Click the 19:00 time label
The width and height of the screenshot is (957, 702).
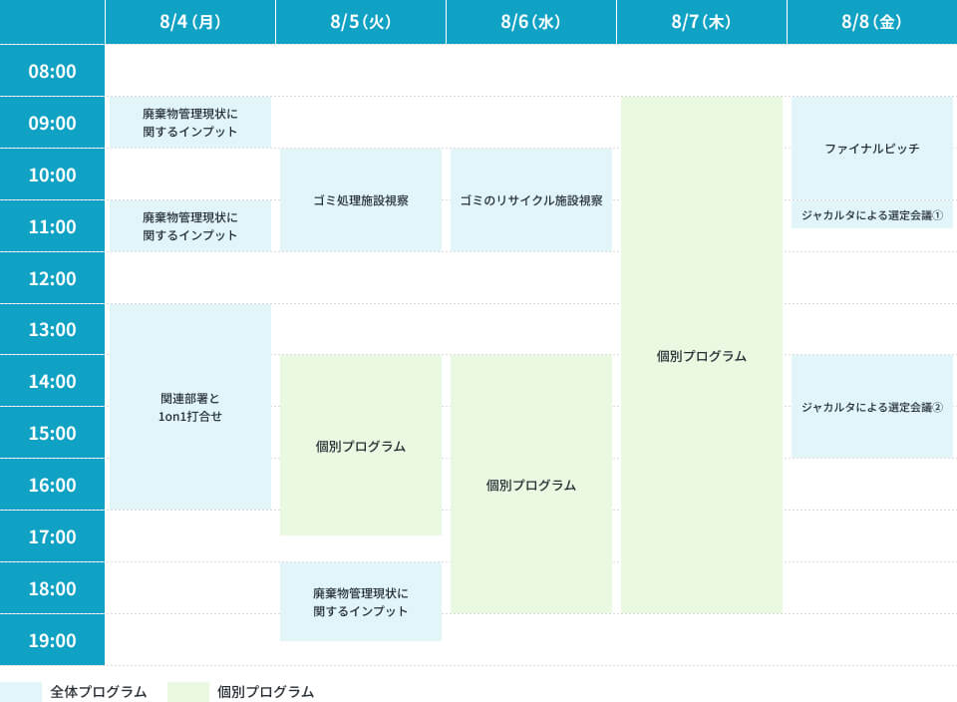52,640
